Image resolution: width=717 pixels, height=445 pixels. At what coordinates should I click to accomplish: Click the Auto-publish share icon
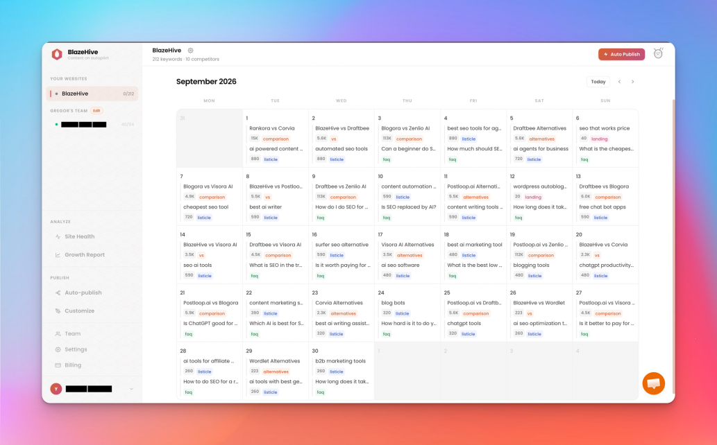(x=58, y=293)
